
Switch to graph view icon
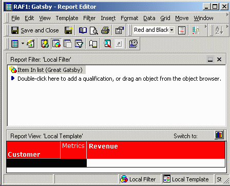219,135
